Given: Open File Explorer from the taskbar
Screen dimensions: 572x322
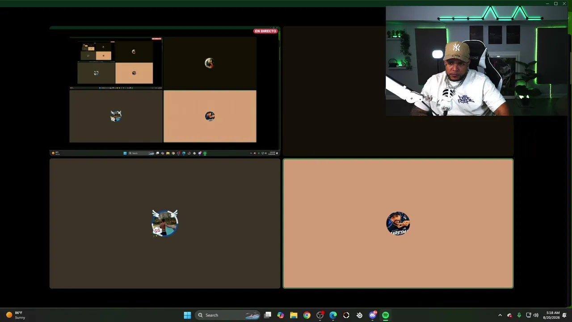Looking at the screenshot, I should tap(294, 315).
